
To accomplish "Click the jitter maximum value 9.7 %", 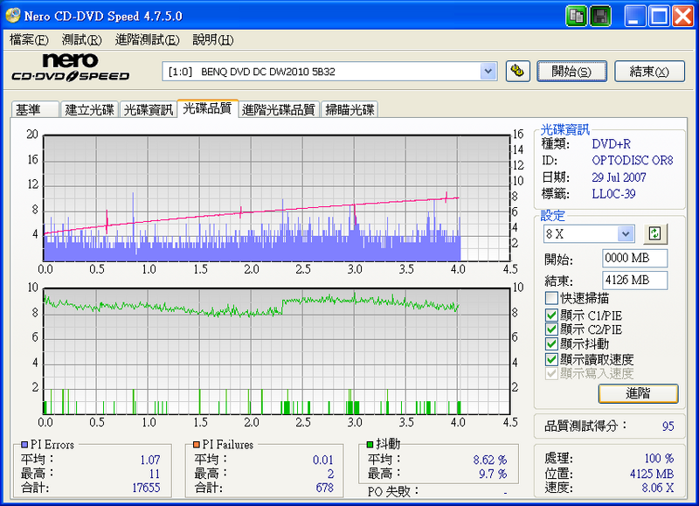I will (493, 474).
